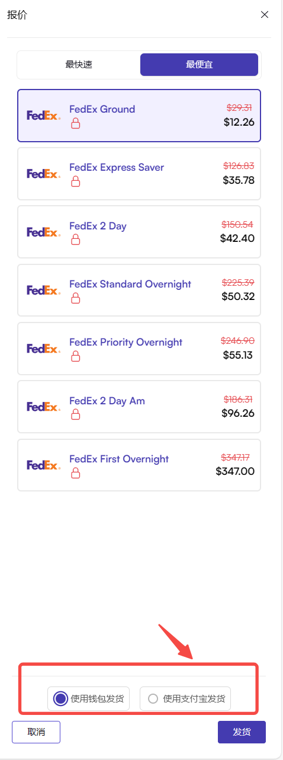The image size is (283, 760).
Task: Click the lock icon under FedEx Ground
Action: [x=75, y=123]
